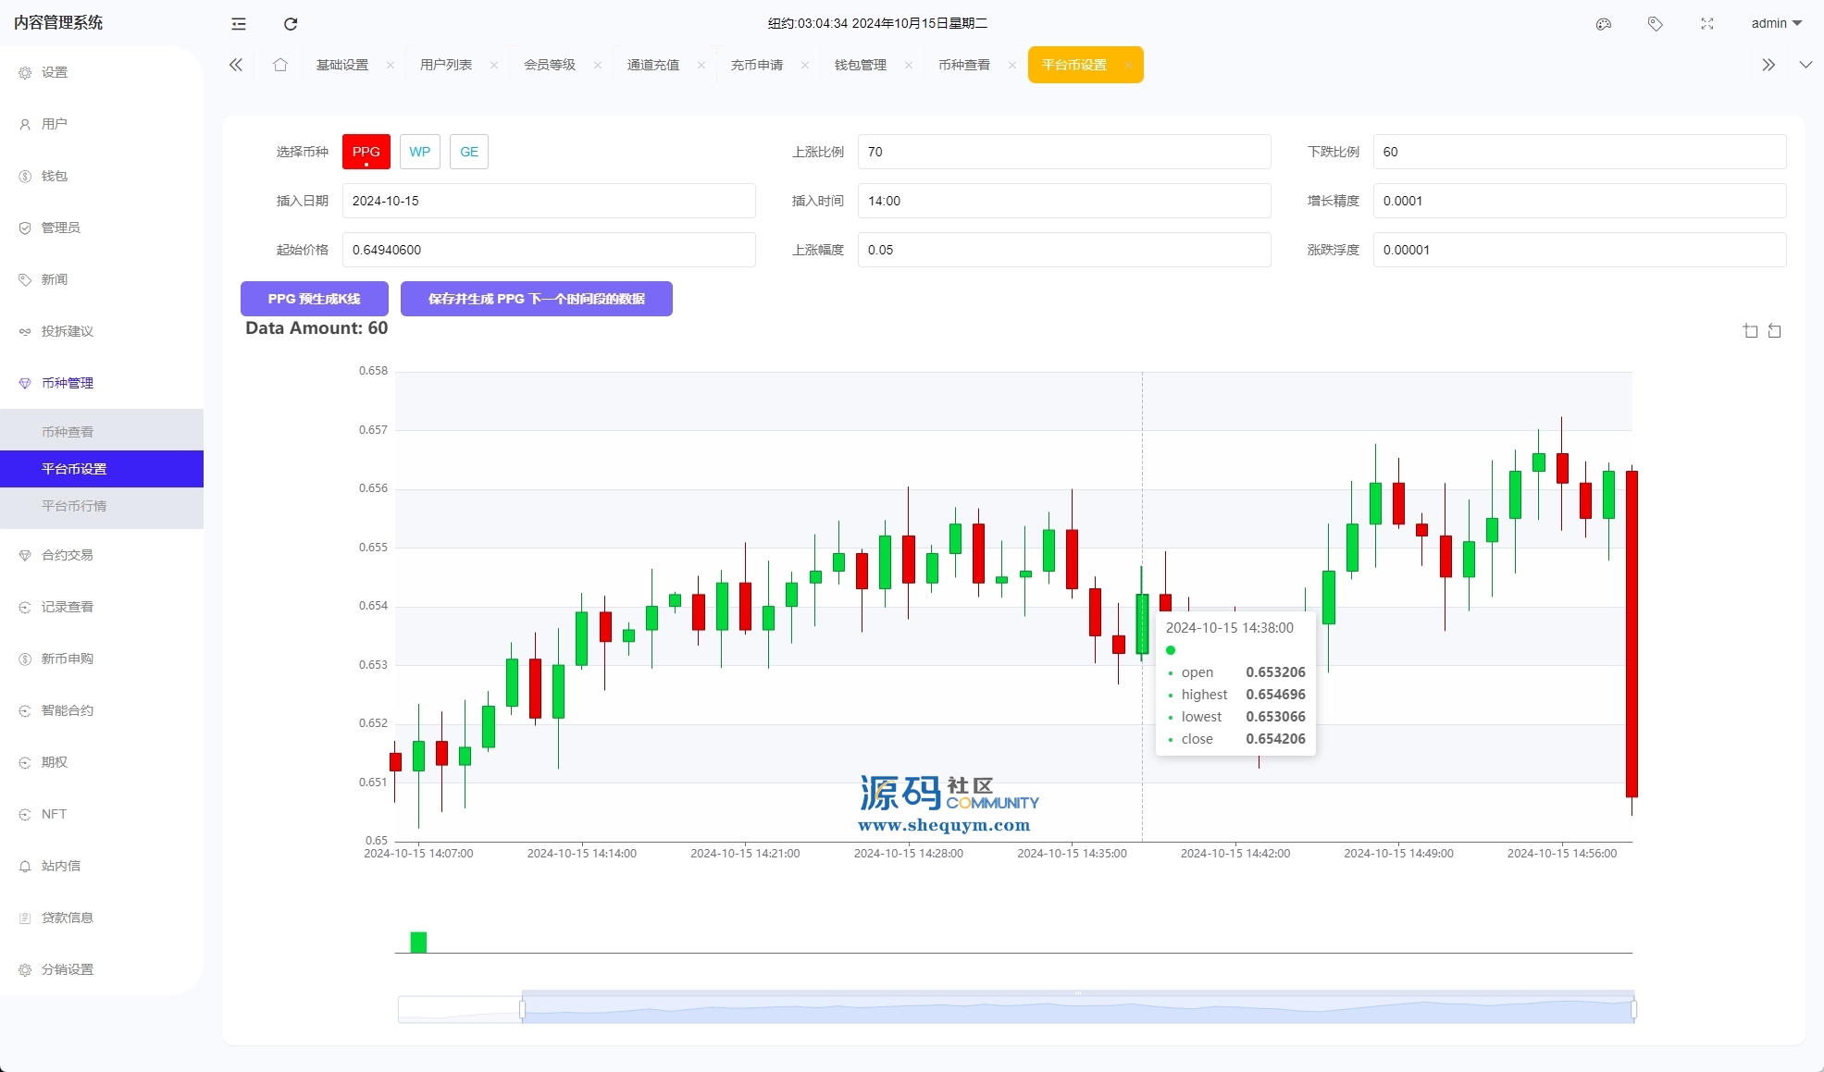Go to home tab icon
This screenshot has width=1824, height=1072.
pyautogui.click(x=280, y=65)
